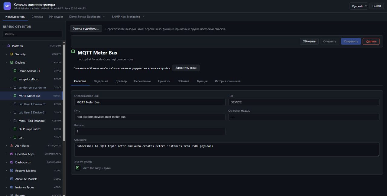
Task: Open the Драйвер tab
Action: tap(121, 81)
